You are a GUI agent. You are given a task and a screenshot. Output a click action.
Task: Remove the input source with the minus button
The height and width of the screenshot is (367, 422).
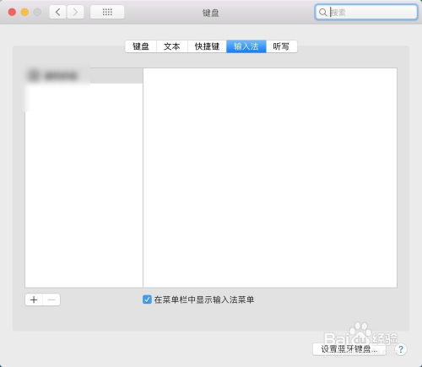(x=51, y=300)
